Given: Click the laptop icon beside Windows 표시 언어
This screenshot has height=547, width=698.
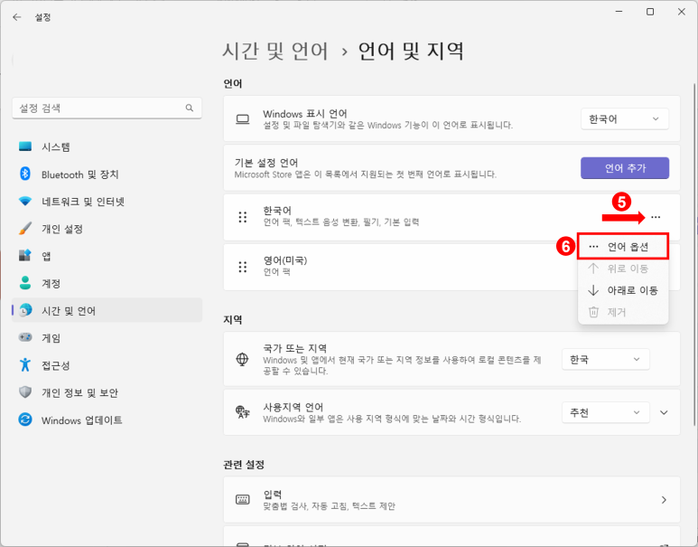Looking at the screenshot, I should tap(243, 119).
